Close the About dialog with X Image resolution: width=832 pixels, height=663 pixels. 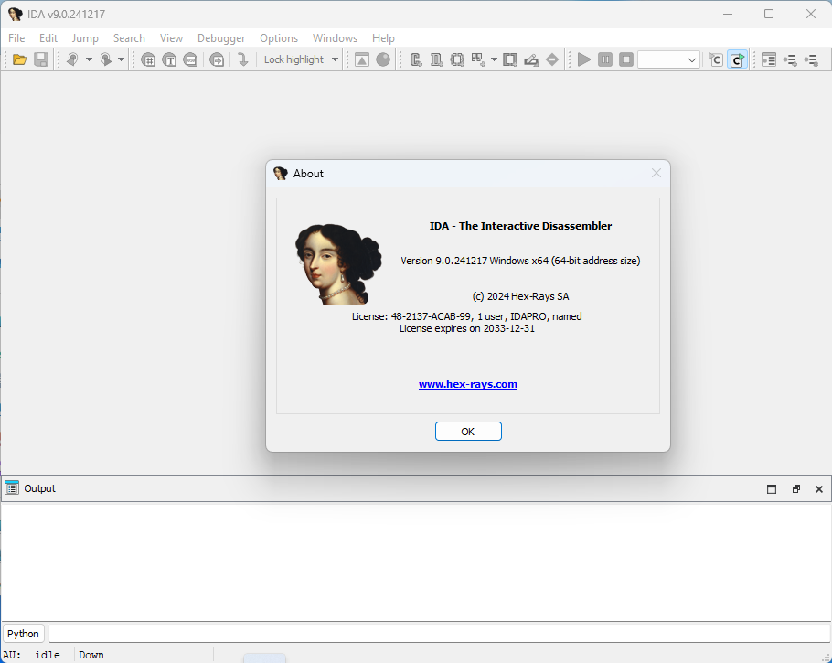pyautogui.click(x=656, y=174)
